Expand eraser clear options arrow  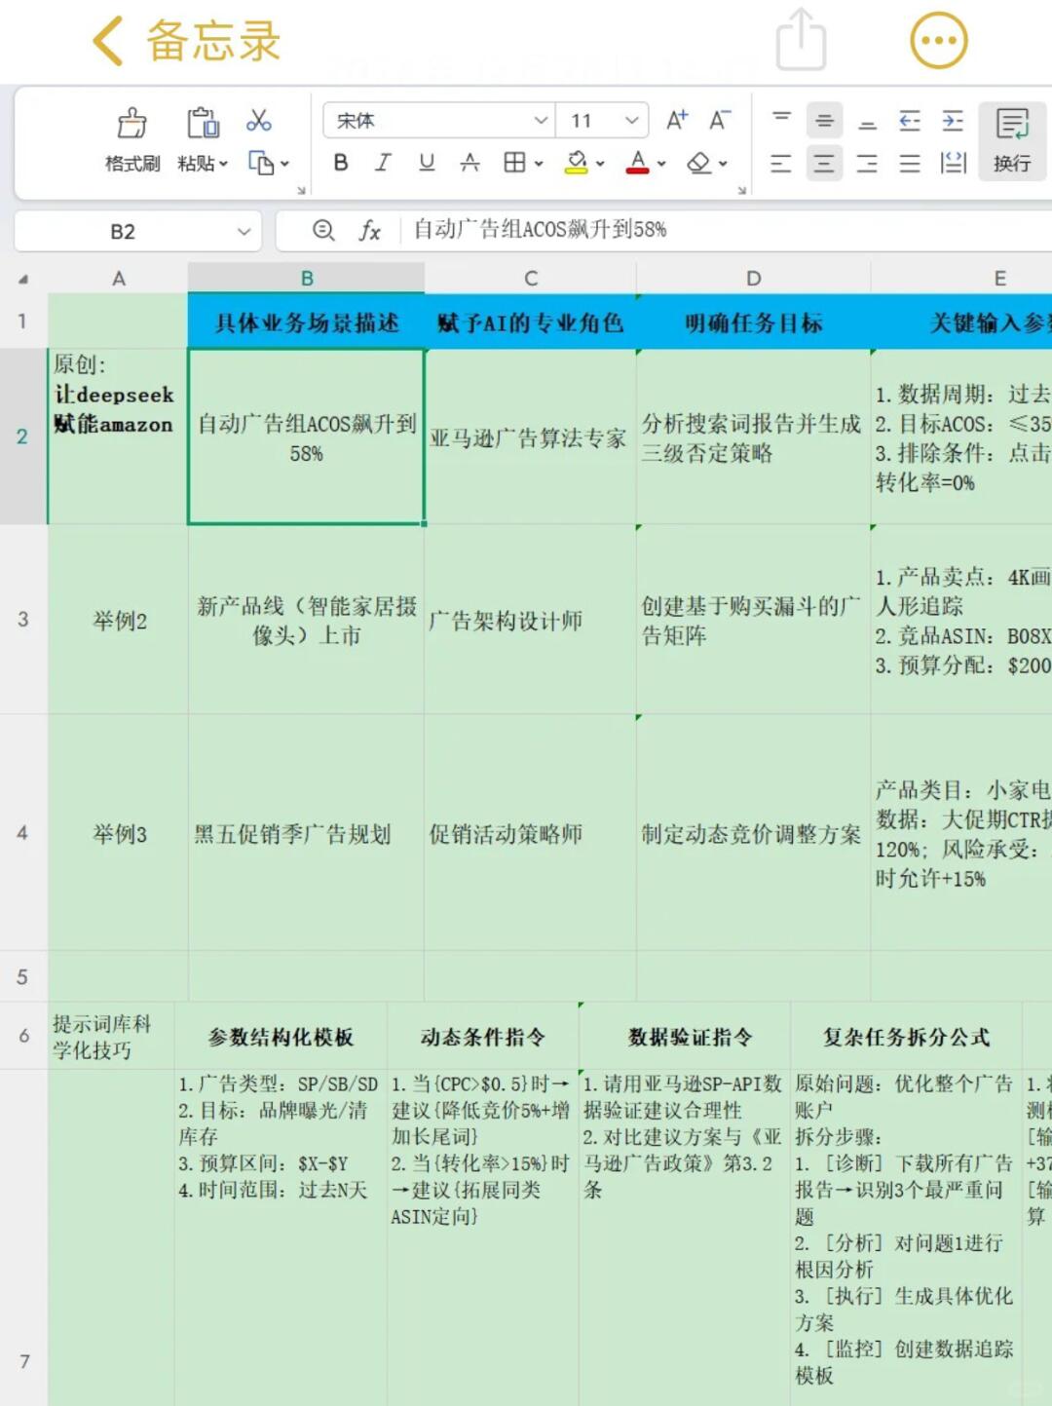pyautogui.click(x=723, y=164)
